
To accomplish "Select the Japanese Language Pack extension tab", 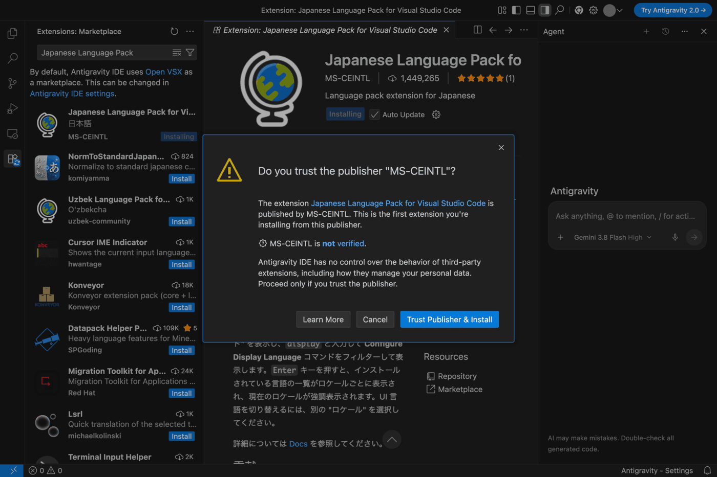I will (330, 30).
